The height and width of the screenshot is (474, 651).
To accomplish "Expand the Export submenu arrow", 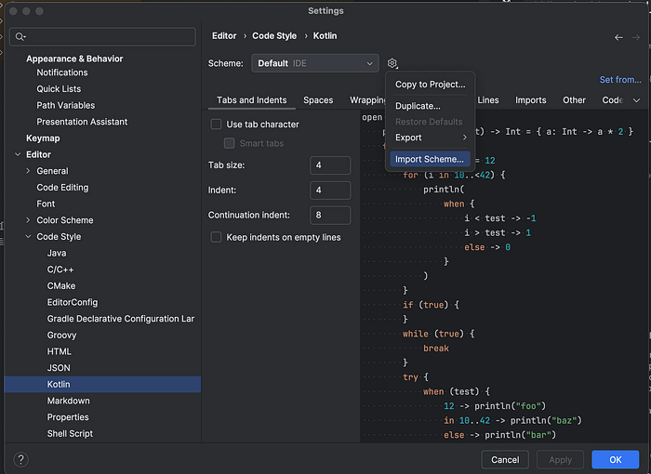I will point(465,138).
